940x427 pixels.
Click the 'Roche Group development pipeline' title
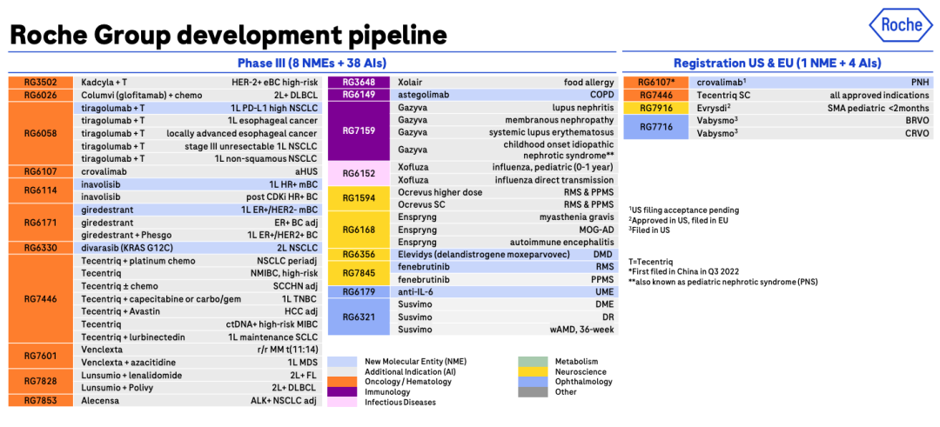(x=228, y=35)
